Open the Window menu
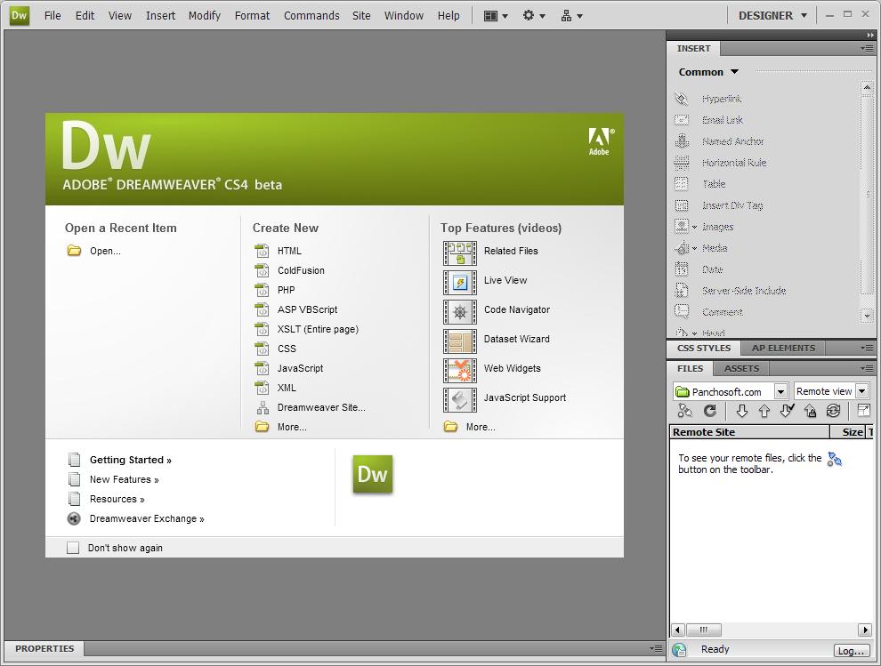The height and width of the screenshot is (666, 881). [404, 16]
